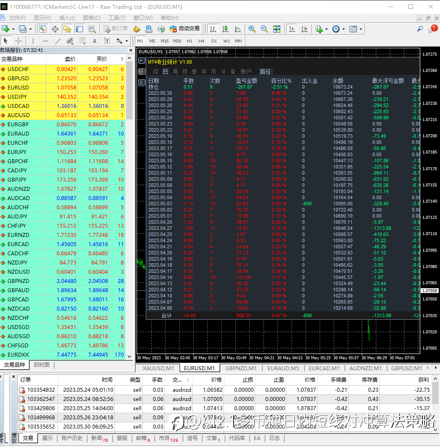Zoom out on the chart
This screenshot has height=447, width=440.
pos(264,29)
